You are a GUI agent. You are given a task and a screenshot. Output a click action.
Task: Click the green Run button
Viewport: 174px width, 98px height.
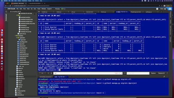pyautogui.click(x=63, y=9)
